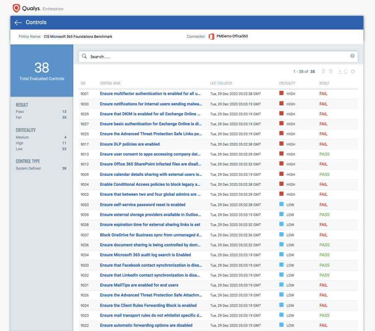Screen dimensions: 375x331
Task: Open 'Ensure calendar details sharing' control
Action: coord(151,175)
